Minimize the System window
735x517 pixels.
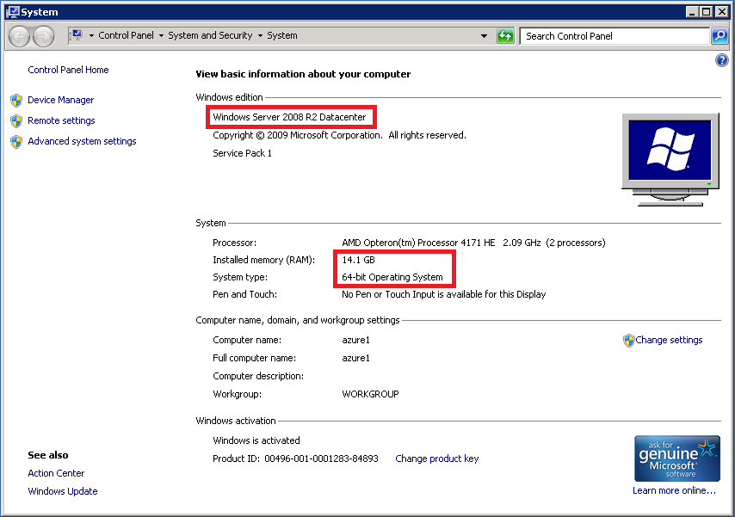(x=692, y=12)
